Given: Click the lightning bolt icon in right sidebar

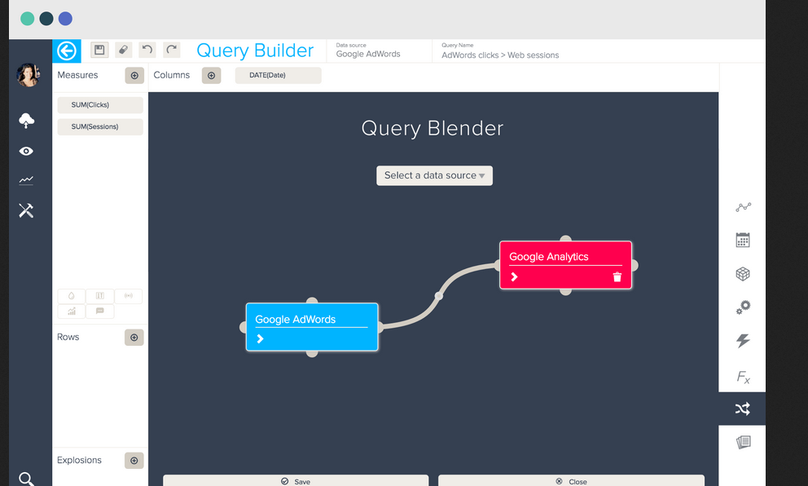Looking at the screenshot, I should click(742, 341).
